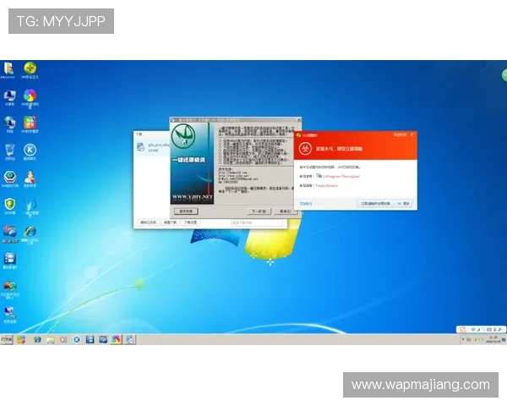Click the blue block-action button in 360 alert
The image size is (507, 406).
click(378, 203)
